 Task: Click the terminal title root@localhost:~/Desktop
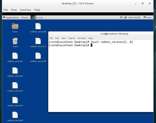114,34
